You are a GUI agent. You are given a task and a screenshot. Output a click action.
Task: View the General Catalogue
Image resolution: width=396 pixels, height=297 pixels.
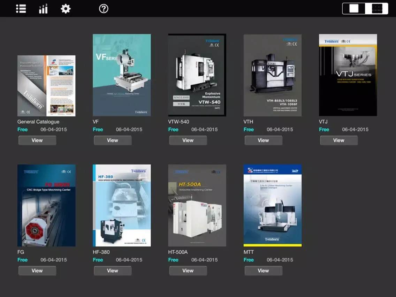(x=37, y=140)
